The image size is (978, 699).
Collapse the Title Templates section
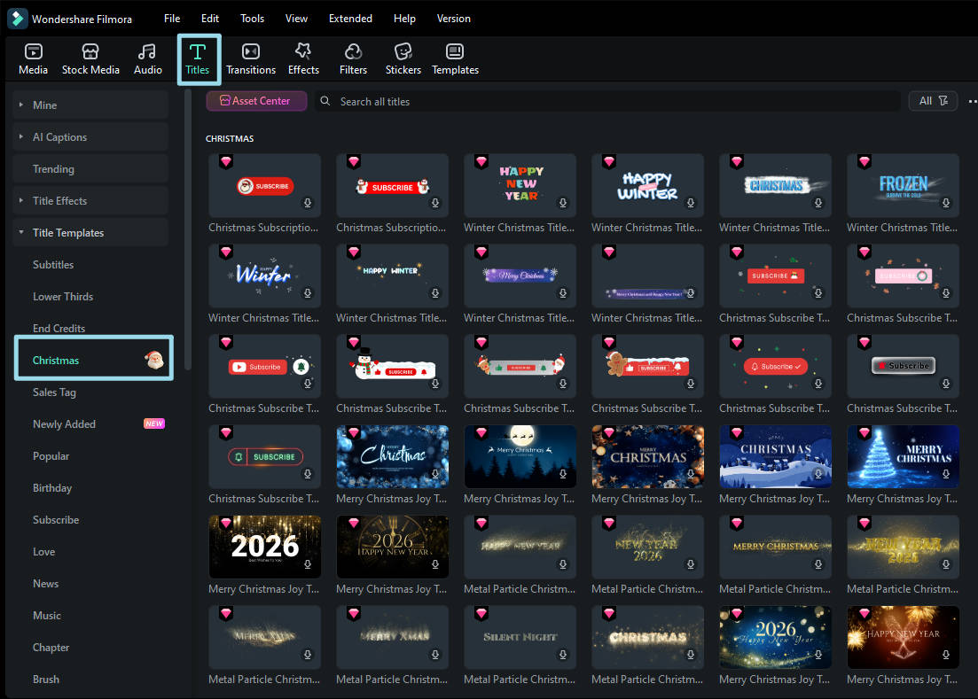pos(21,232)
